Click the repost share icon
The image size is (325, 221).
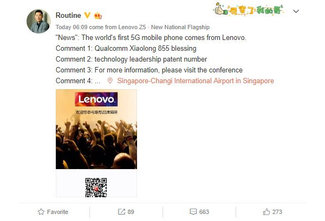pyautogui.click(x=121, y=212)
